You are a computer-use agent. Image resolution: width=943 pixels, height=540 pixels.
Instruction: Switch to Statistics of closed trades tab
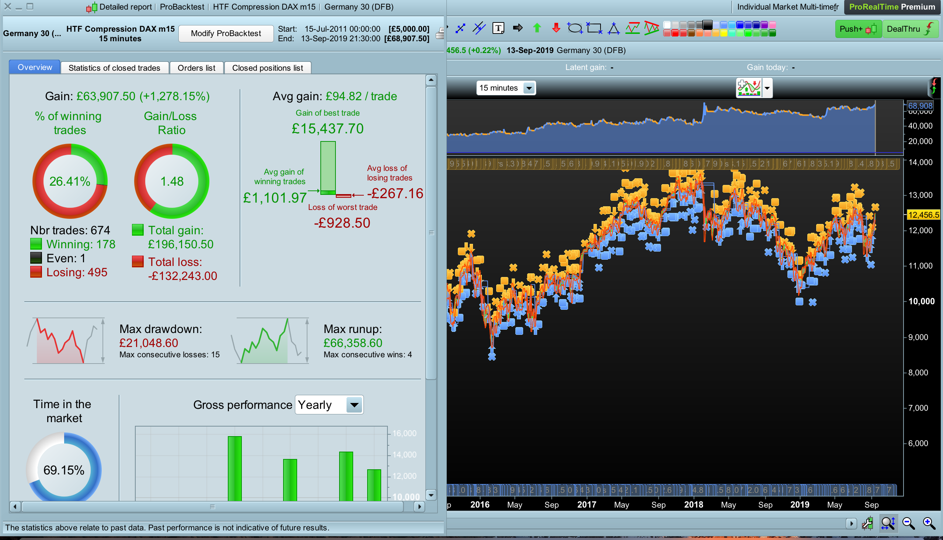[x=114, y=68]
